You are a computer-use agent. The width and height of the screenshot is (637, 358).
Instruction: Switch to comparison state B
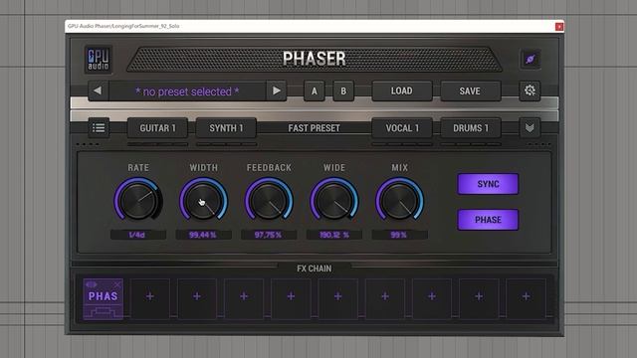point(343,90)
